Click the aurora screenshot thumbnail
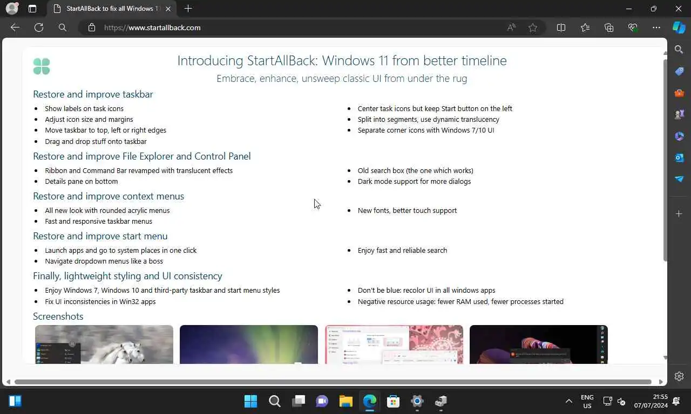This screenshot has width=691, height=414. click(249, 344)
